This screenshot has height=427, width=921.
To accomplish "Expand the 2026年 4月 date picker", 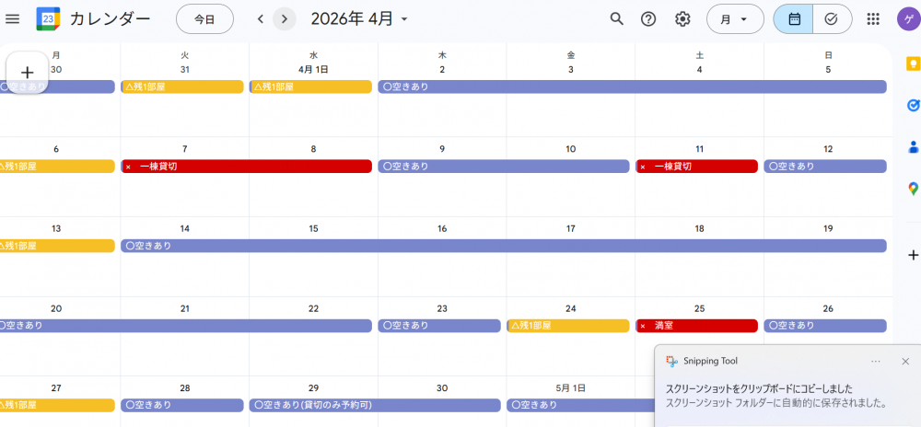I will pyautogui.click(x=359, y=18).
